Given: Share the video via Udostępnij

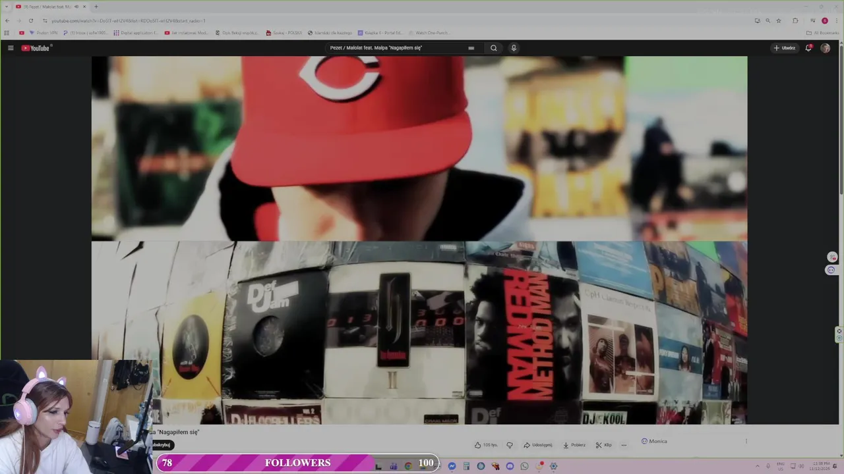Looking at the screenshot, I should tap(538, 445).
